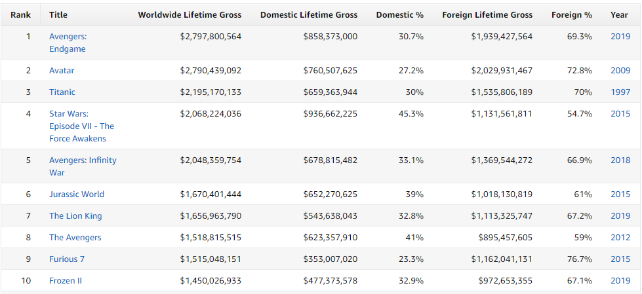Image resolution: width=642 pixels, height=294 pixels.
Task: Open The Avengers title link
Action: coord(75,238)
